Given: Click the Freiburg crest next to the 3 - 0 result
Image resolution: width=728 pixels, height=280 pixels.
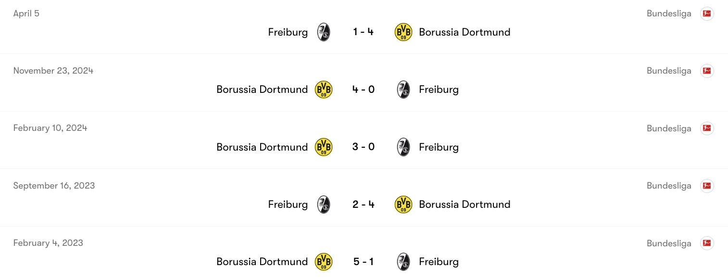Looking at the screenshot, I should (x=403, y=147).
